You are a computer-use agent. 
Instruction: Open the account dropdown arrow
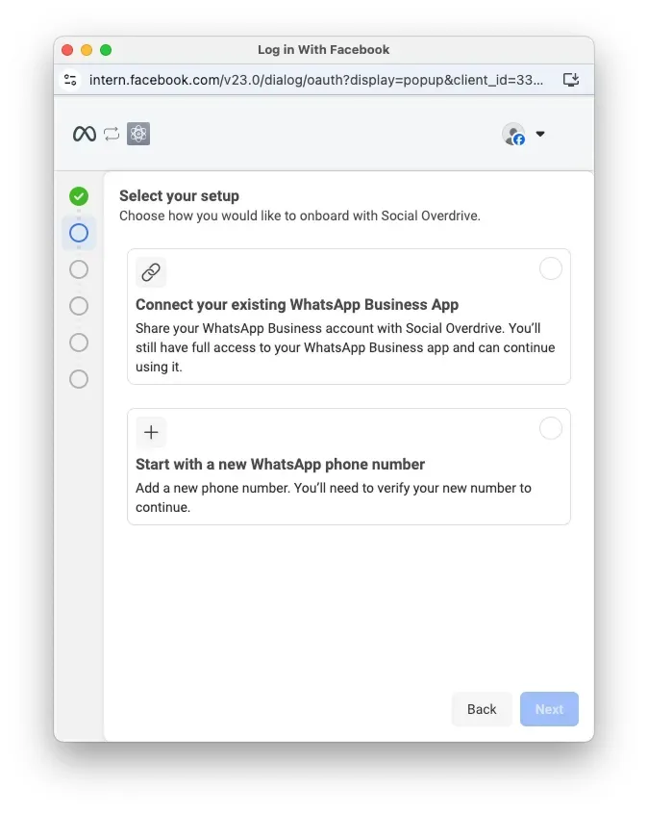tap(540, 134)
